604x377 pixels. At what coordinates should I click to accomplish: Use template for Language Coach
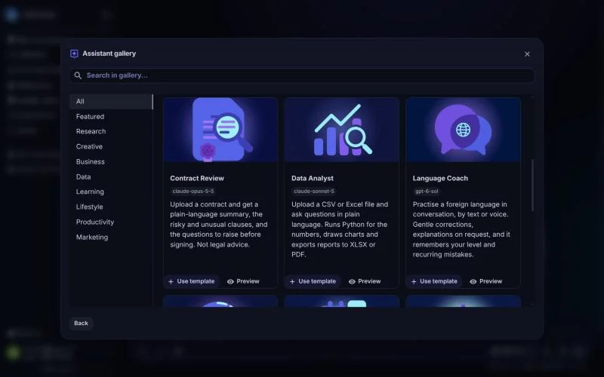(x=434, y=281)
